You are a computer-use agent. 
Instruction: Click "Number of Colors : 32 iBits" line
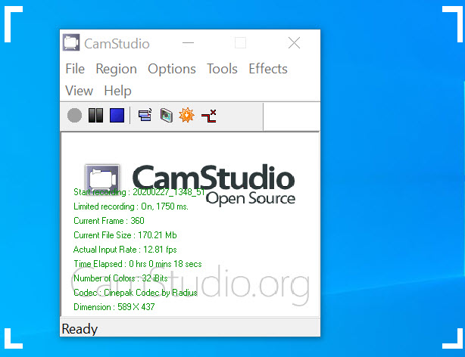tap(120, 278)
